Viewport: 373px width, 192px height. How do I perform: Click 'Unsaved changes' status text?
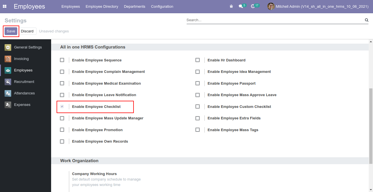(x=54, y=31)
